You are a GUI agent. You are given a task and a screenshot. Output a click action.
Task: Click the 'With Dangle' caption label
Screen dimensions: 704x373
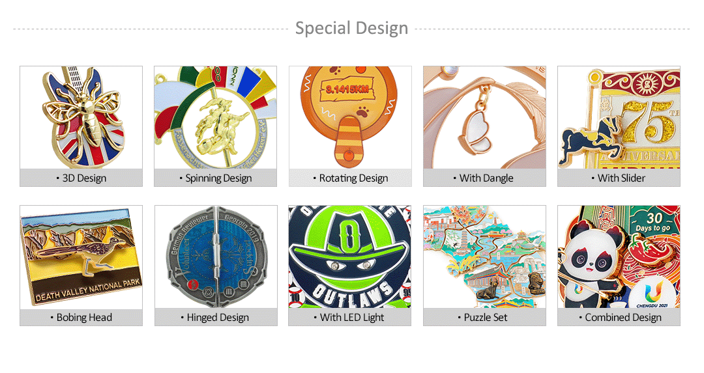[x=483, y=178]
